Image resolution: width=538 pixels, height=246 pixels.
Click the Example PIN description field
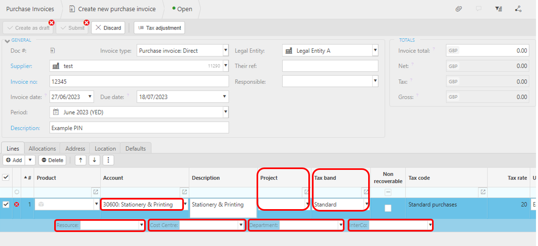pyautogui.click(x=139, y=128)
